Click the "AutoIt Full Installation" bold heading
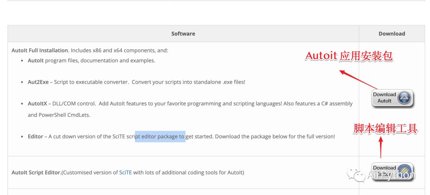This screenshot has width=430, height=195. coord(40,51)
